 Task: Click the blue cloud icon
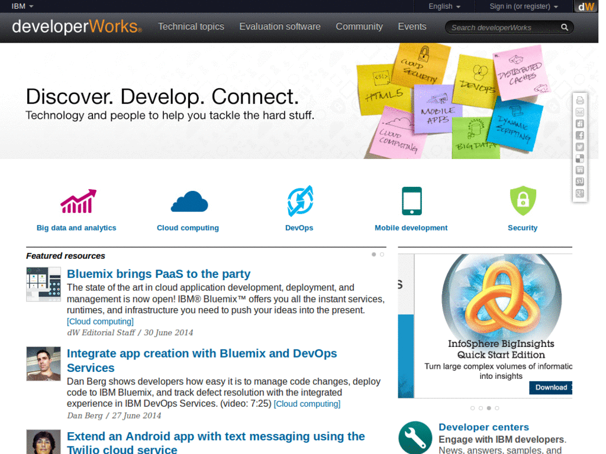coord(189,201)
